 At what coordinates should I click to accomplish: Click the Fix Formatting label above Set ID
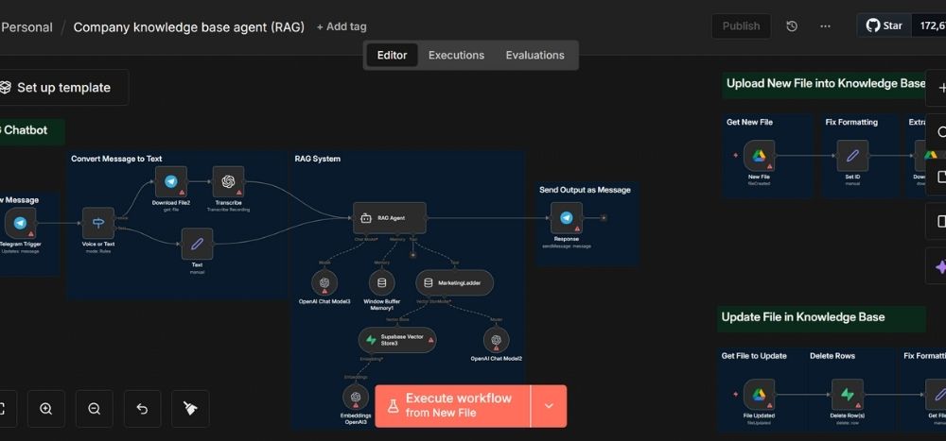click(x=851, y=123)
